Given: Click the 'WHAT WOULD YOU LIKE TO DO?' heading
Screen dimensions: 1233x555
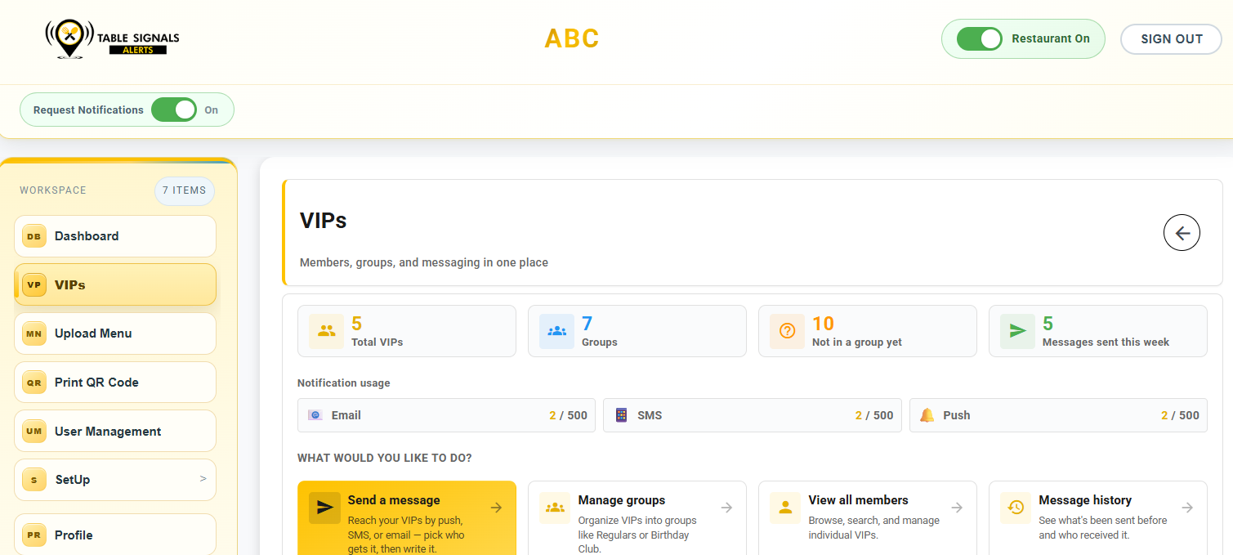Looking at the screenshot, I should click(x=385, y=458).
